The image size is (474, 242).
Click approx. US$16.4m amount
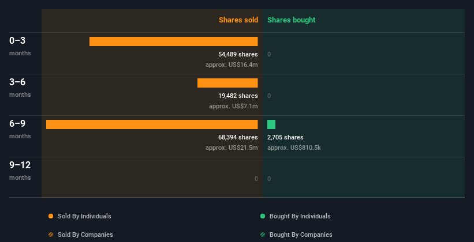click(232, 65)
